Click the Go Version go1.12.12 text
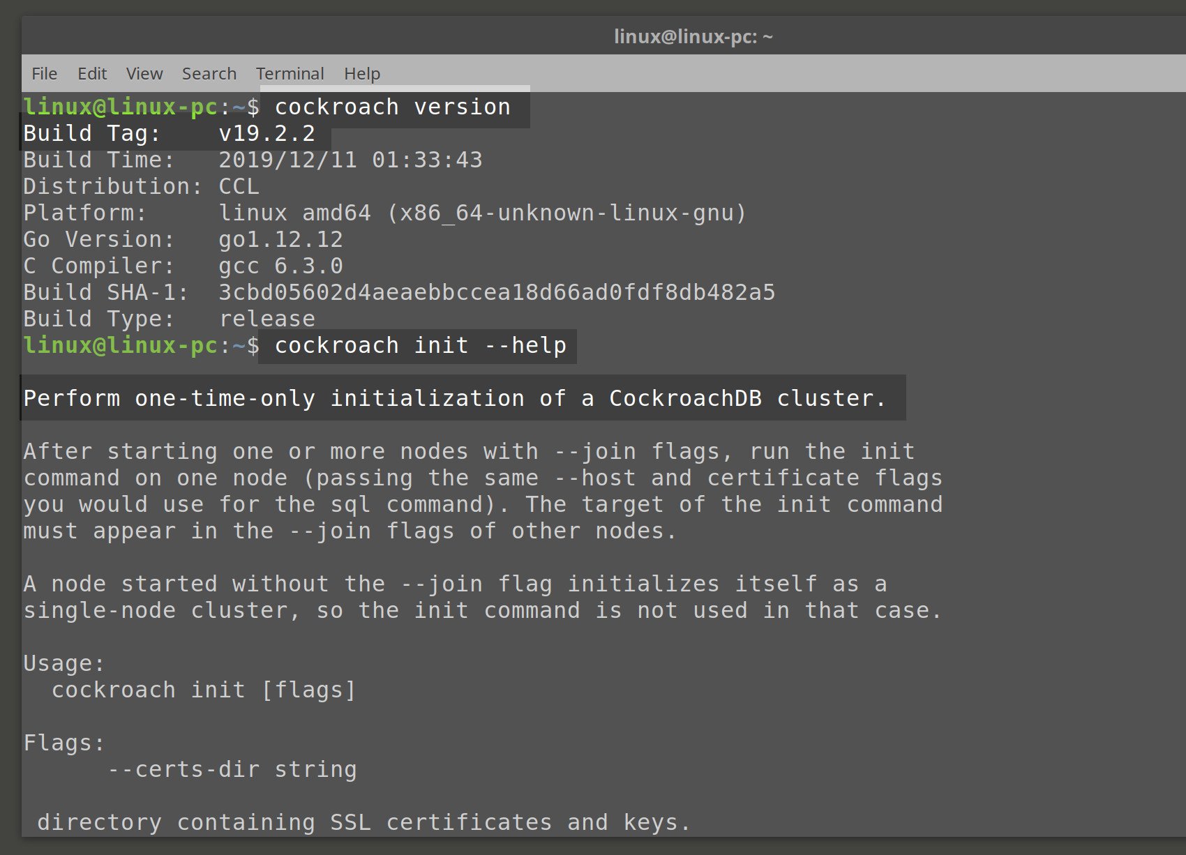Viewport: 1186px width, 855px height. coord(281,239)
